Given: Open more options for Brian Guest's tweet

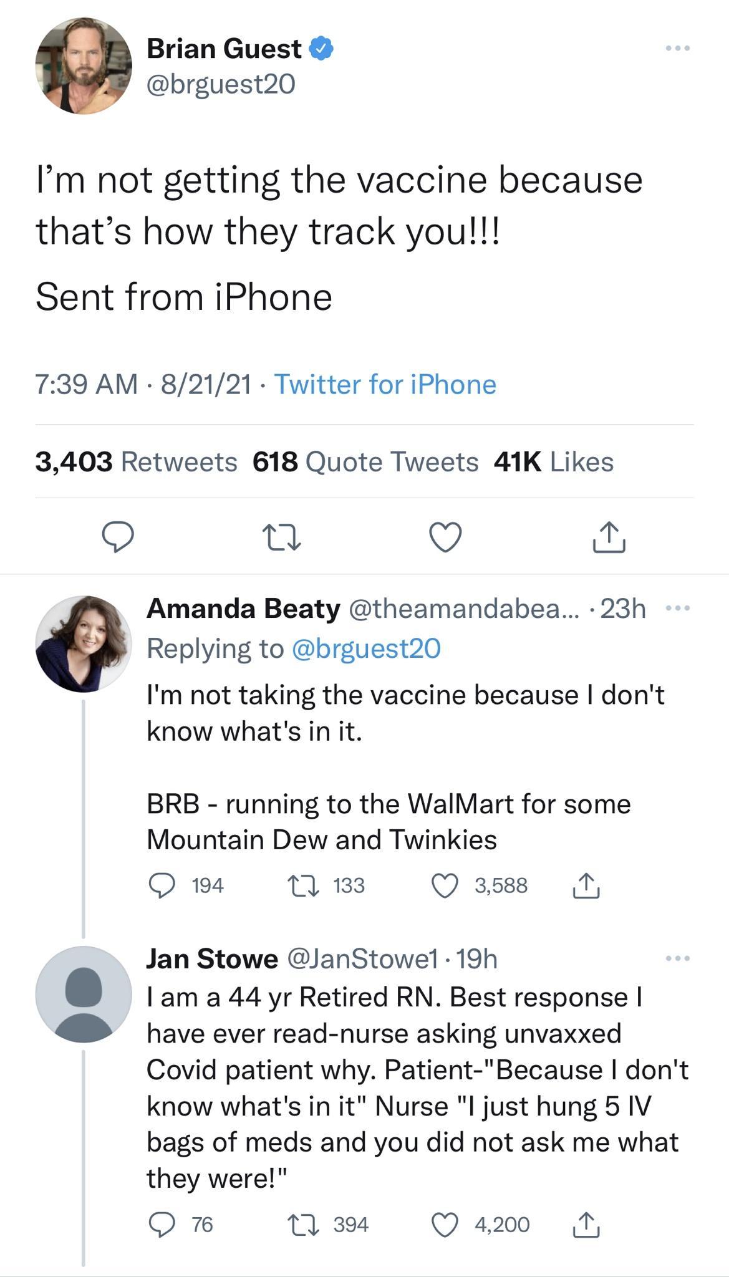Looking at the screenshot, I should (x=677, y=48).
